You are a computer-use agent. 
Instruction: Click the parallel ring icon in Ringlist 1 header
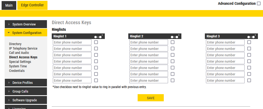pyautogui.click(x=98, y=36)
